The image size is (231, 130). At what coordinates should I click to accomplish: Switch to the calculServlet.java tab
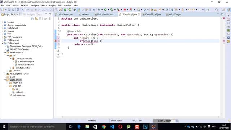(x=64, y=14)
